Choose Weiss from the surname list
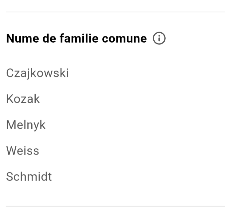 pos(23,151)
